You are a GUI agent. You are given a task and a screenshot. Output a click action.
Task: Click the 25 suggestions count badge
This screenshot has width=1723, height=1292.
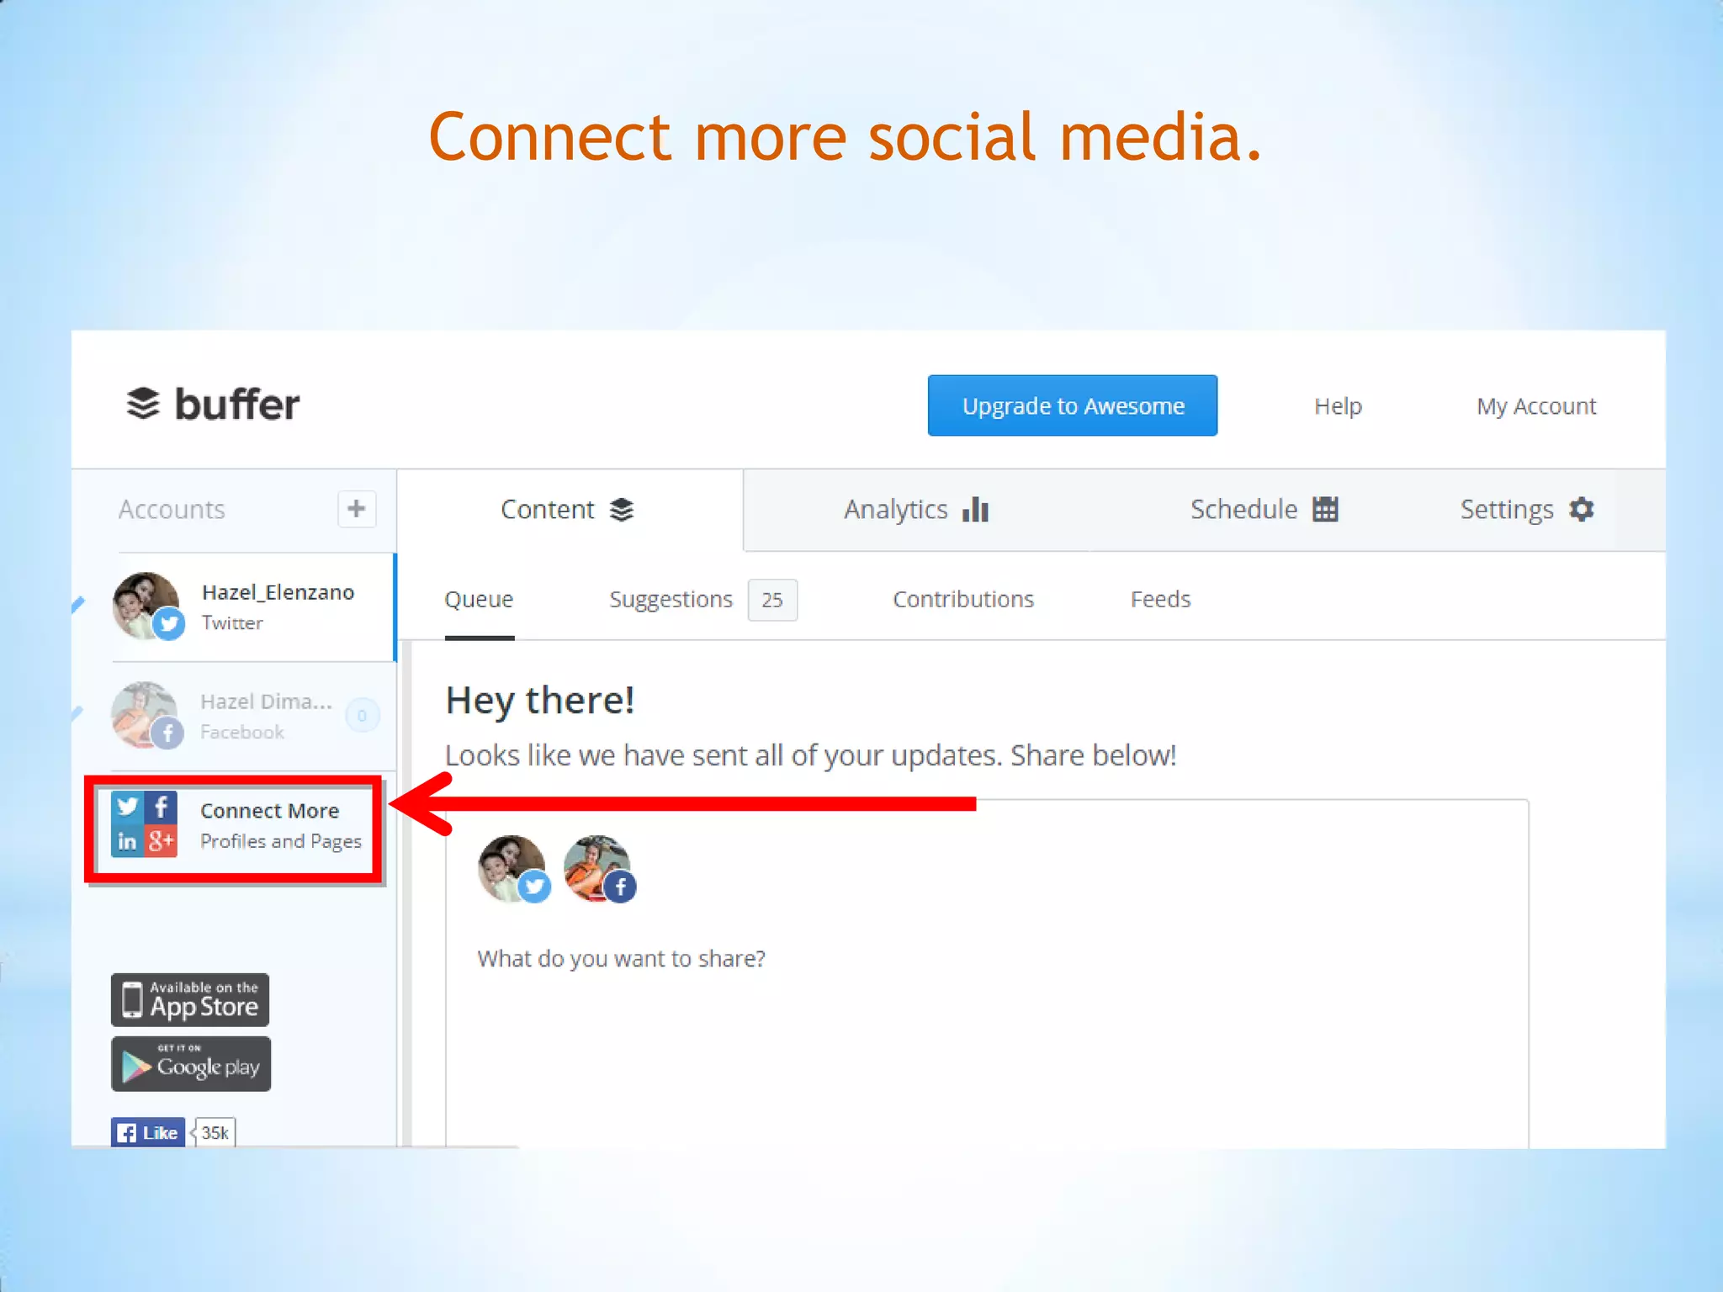tap(772, 600)
